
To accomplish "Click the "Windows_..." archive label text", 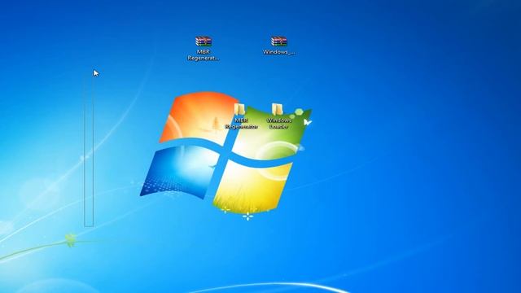I will coord(278,52).
